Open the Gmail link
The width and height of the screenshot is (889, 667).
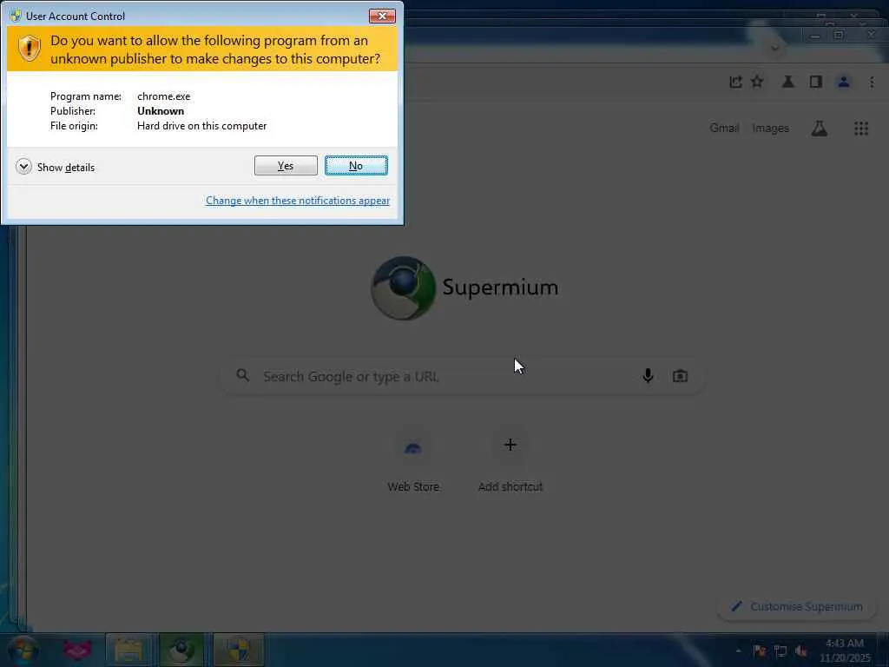(724, 129)
